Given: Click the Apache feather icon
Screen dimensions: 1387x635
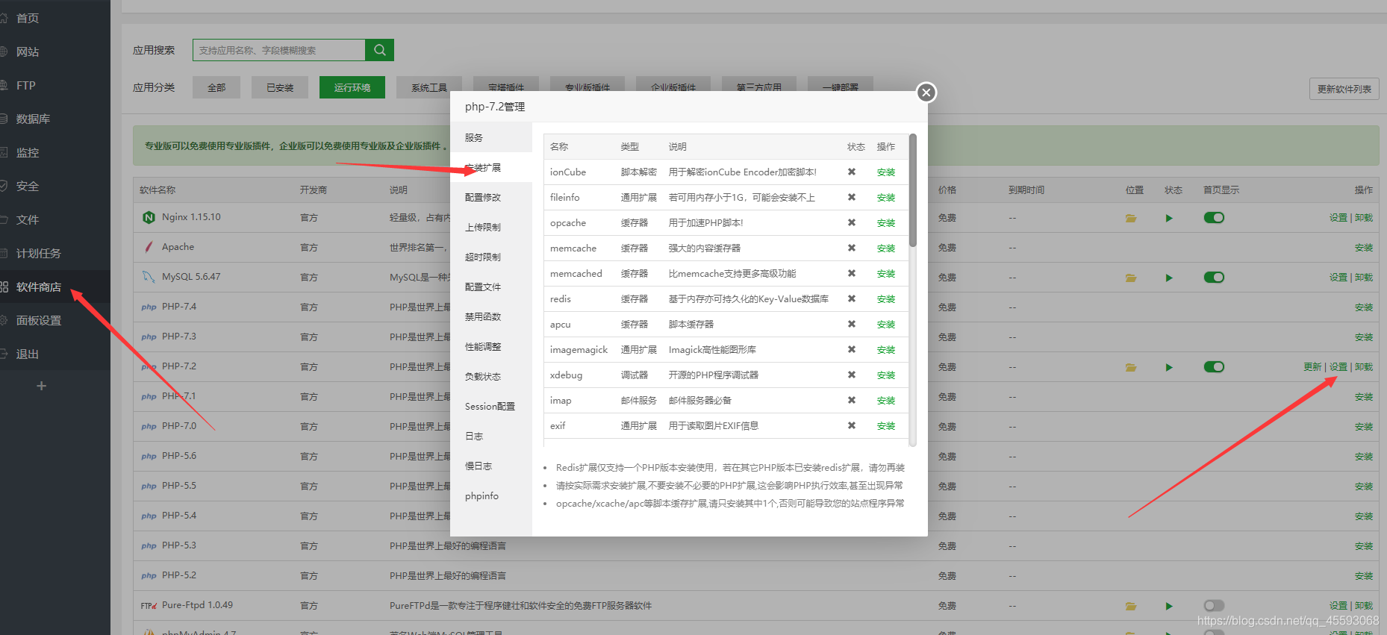Looking at the screenshot, I should [149, 247].
